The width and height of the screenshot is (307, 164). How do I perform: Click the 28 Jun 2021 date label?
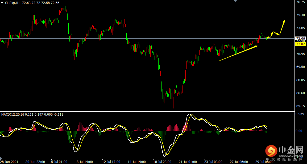point(9,162)
